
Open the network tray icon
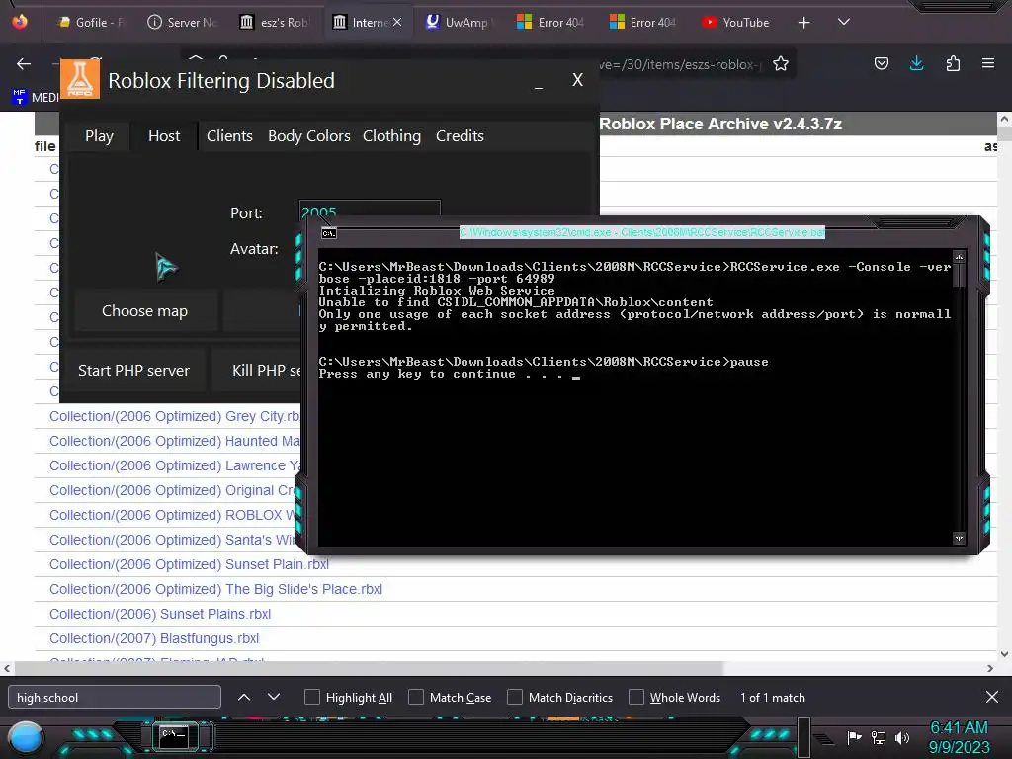[x=879, y=737]
